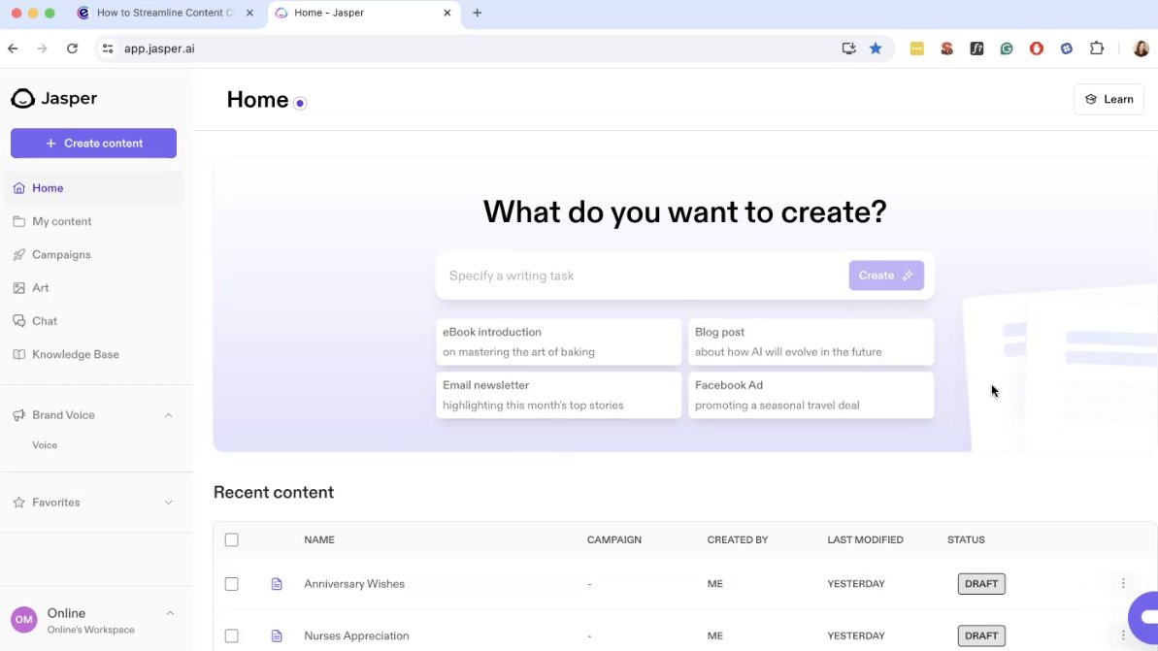Open the Learn button
Viewport: 1158px width, 651px height.
(x=1108, y=99)
